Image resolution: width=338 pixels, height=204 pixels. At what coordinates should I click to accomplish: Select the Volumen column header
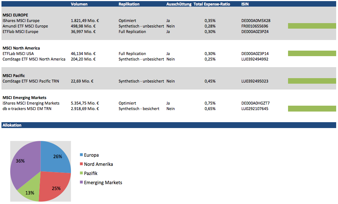click(x=79, y=4)
